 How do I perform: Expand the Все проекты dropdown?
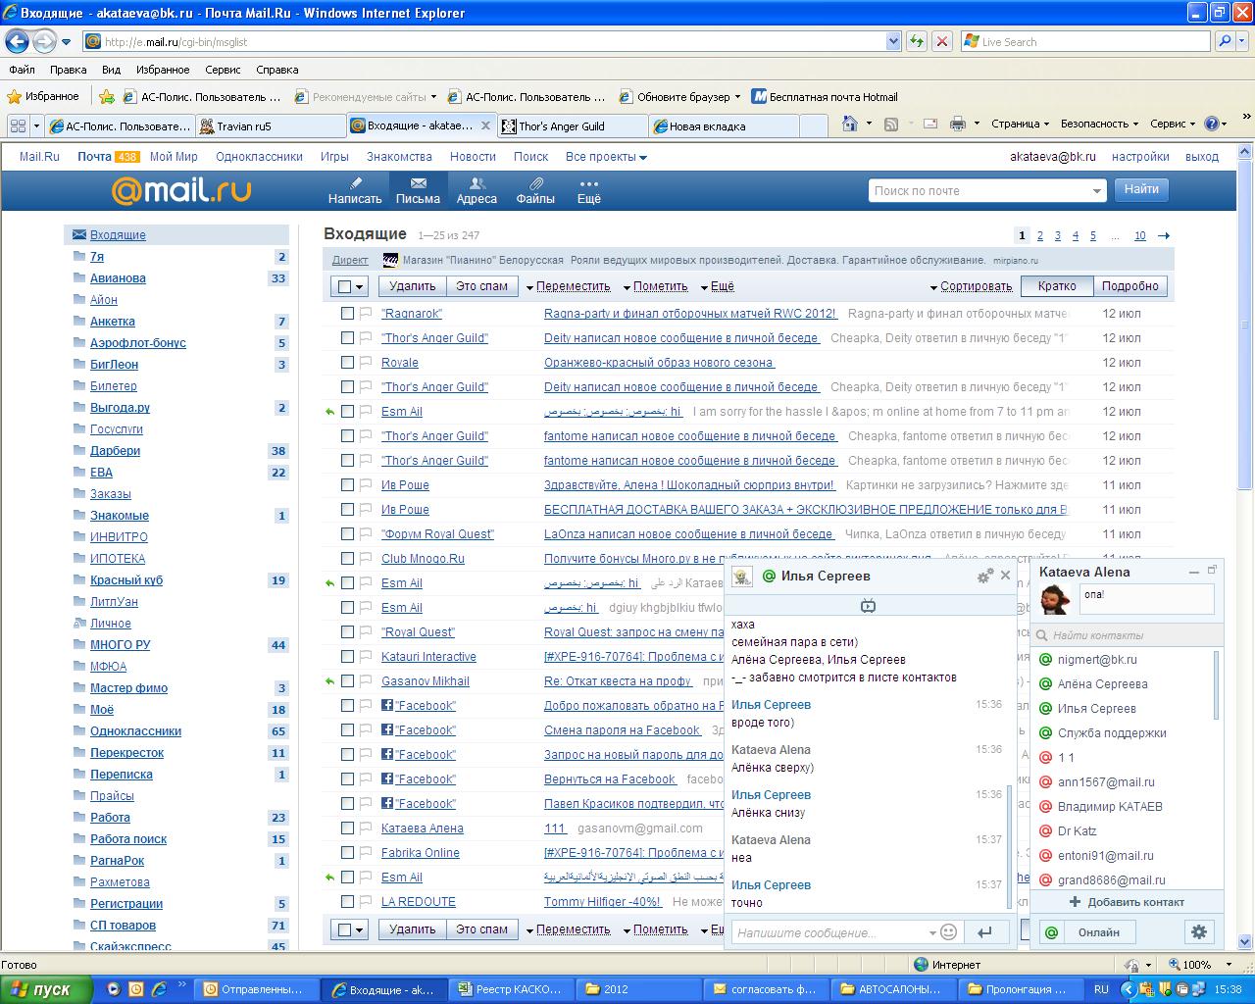(x=606, y=157)
